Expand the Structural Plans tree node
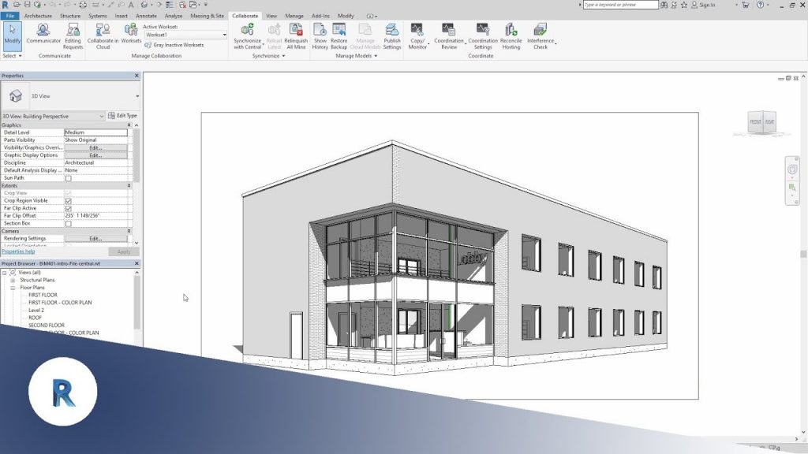This screenshot has height=454, width=808. (x=13, y=280)
